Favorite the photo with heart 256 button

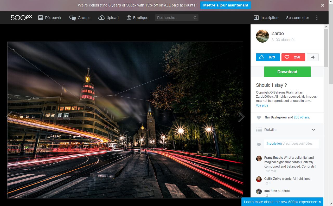[293, 57]
